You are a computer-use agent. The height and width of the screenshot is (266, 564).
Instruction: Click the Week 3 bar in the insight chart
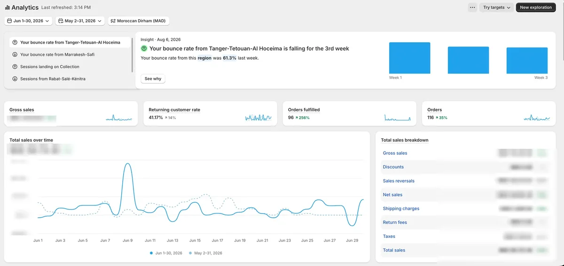click(527, 61)
